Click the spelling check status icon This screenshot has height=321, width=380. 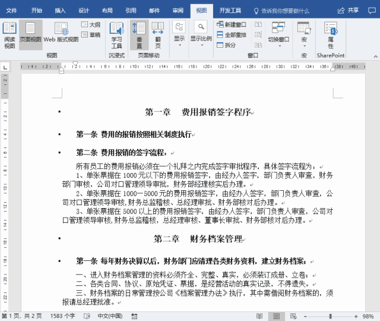pos(87,316)
